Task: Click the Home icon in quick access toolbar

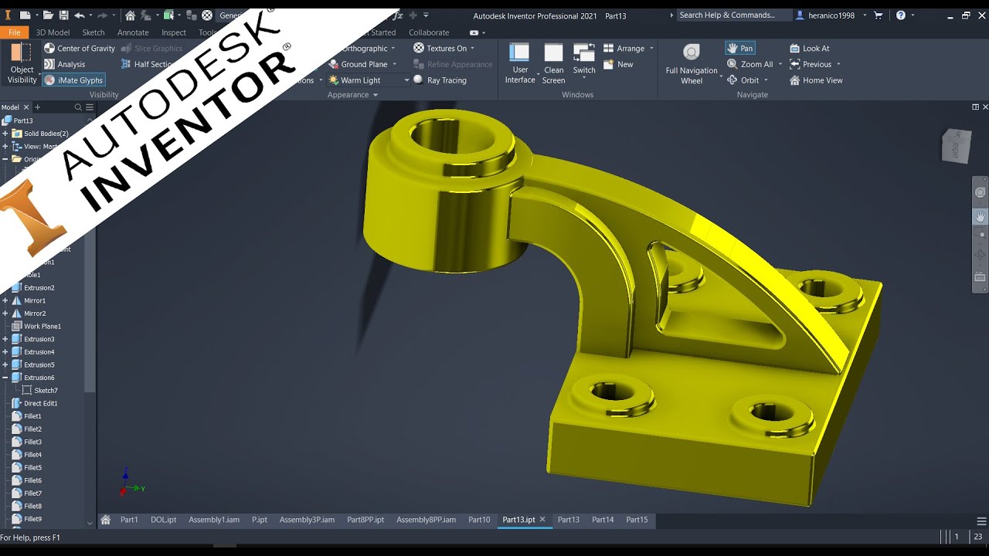Action: click(130, 15)
